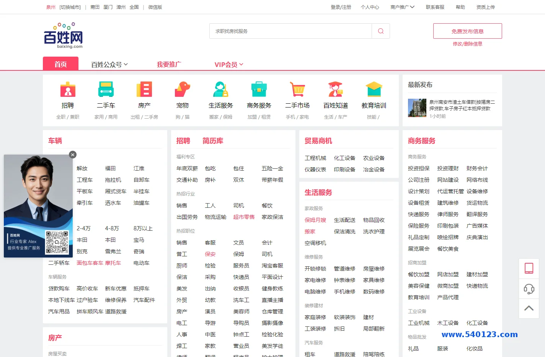
Task: Open 资质上传 in top bar
Action: click(485, 7)
